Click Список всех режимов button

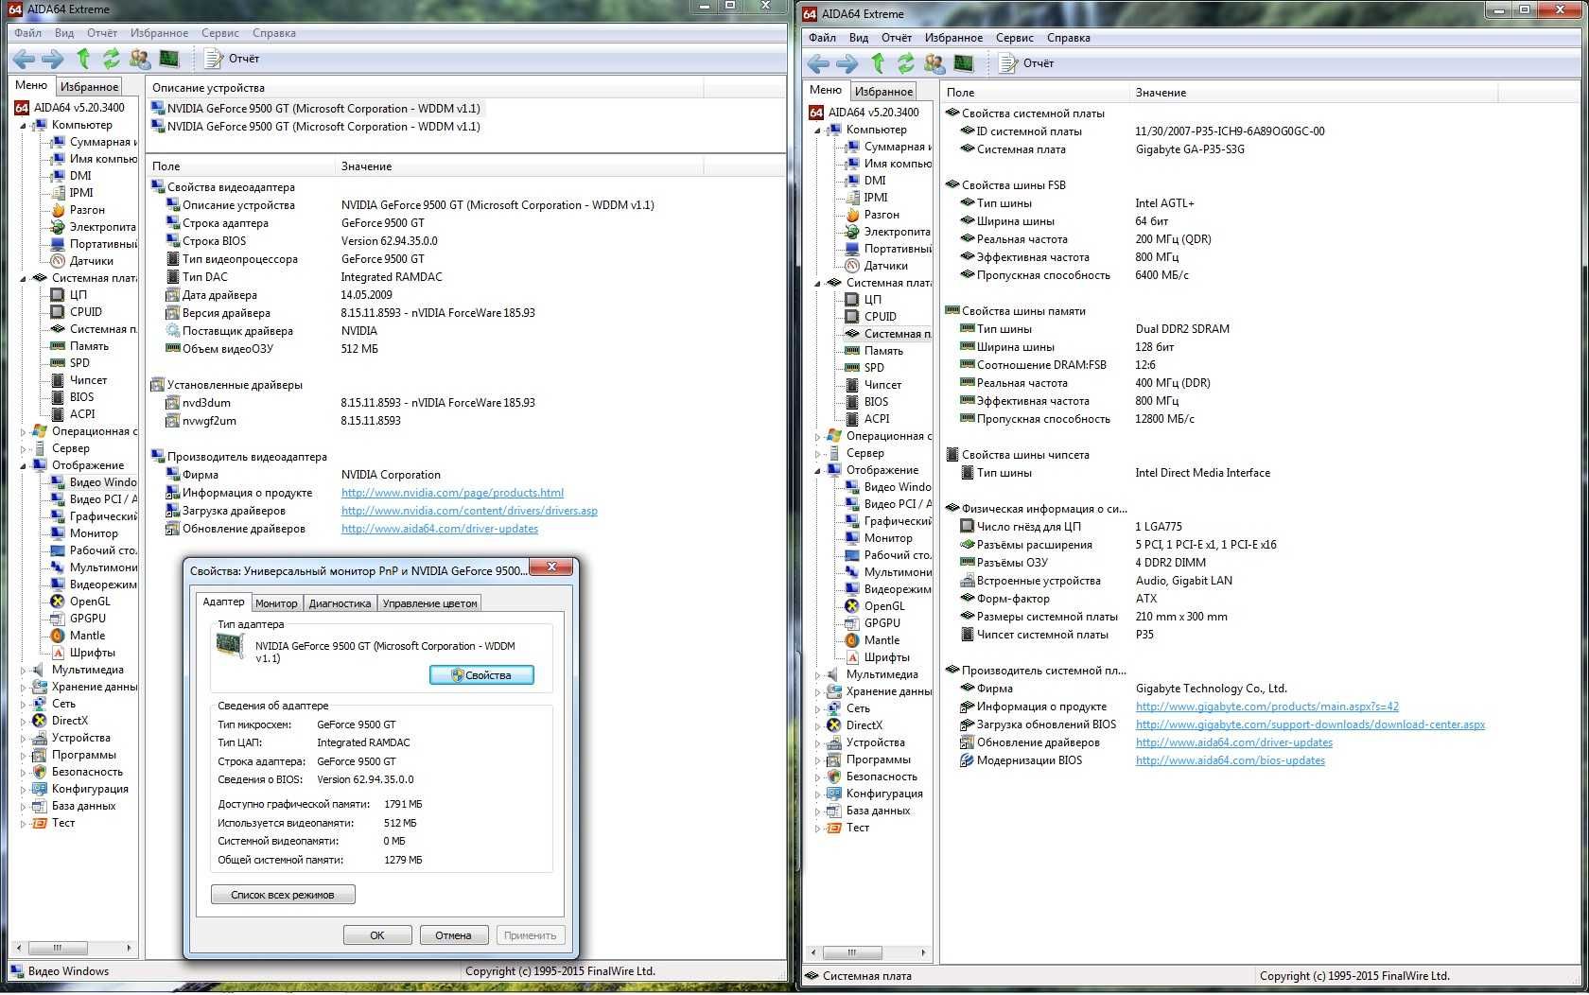(x=283, y=895)
